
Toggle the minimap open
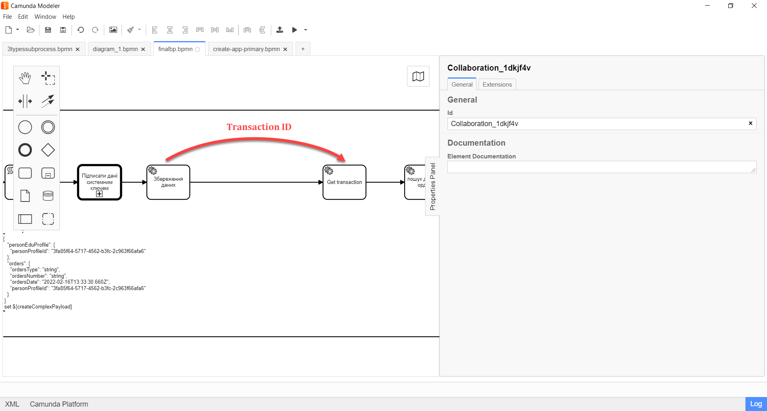[418, 76]
